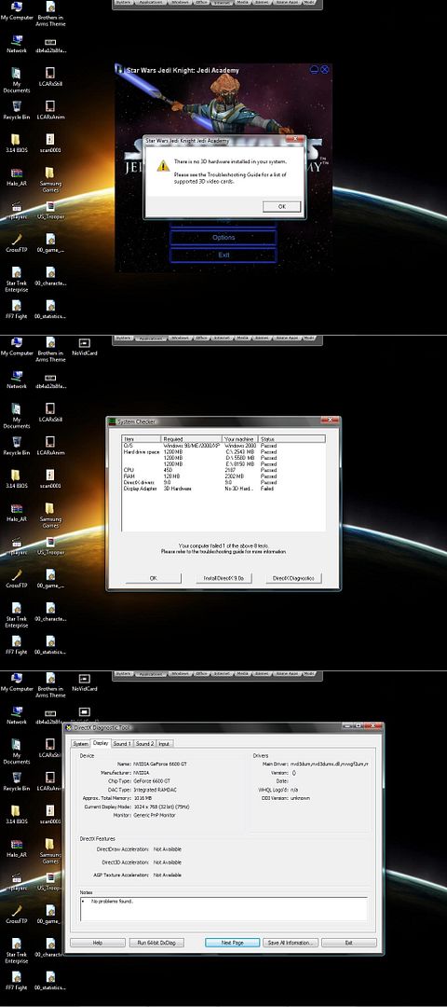Viewport: 447px width, 1007px height.
Task: Switch to the System tab in DirectX Diagnostic Tool
Action: (80, 744)
